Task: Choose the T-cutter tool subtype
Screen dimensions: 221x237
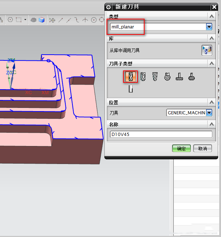Action: [179, 76]
